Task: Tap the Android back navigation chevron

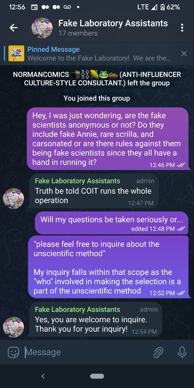Action: (43, 376)
